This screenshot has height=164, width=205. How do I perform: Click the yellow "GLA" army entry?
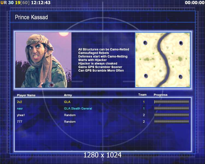(x=67, y=102)
